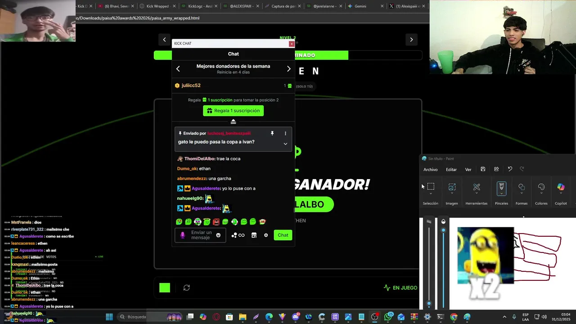Open the Kick chat shop icon
Viewport: 576px width, 324px height.
pos(254,235)
